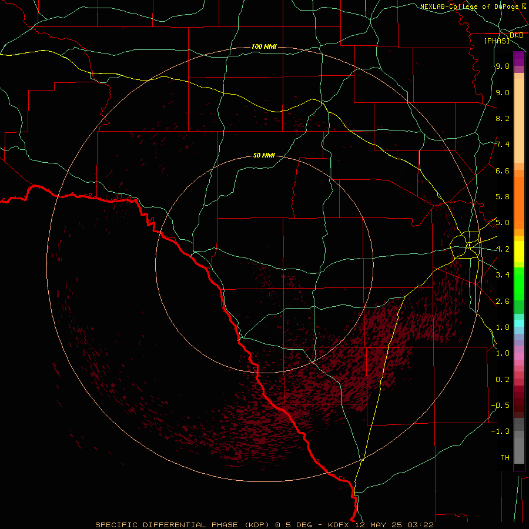Click the 100 NMI range ring label
The width and height of the screenshot is (529, 529).
click(x=264, y=46)
